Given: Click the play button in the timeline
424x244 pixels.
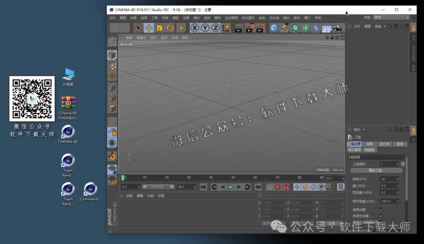Looking at the screenshot, I should (231, 187).
